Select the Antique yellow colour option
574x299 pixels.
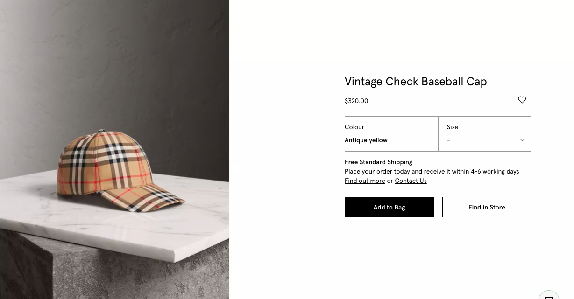point(366,140)
